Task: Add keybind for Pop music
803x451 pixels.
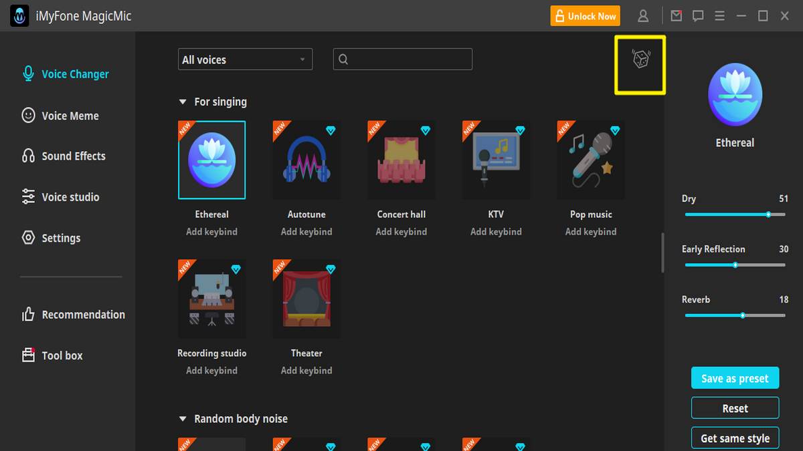Action: [591, 232]
